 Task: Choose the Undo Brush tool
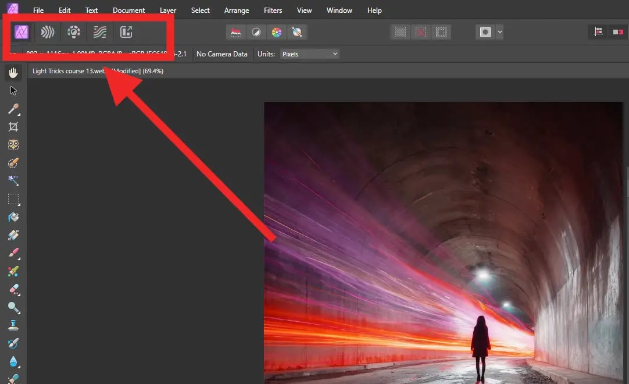(x=13, y=343)
